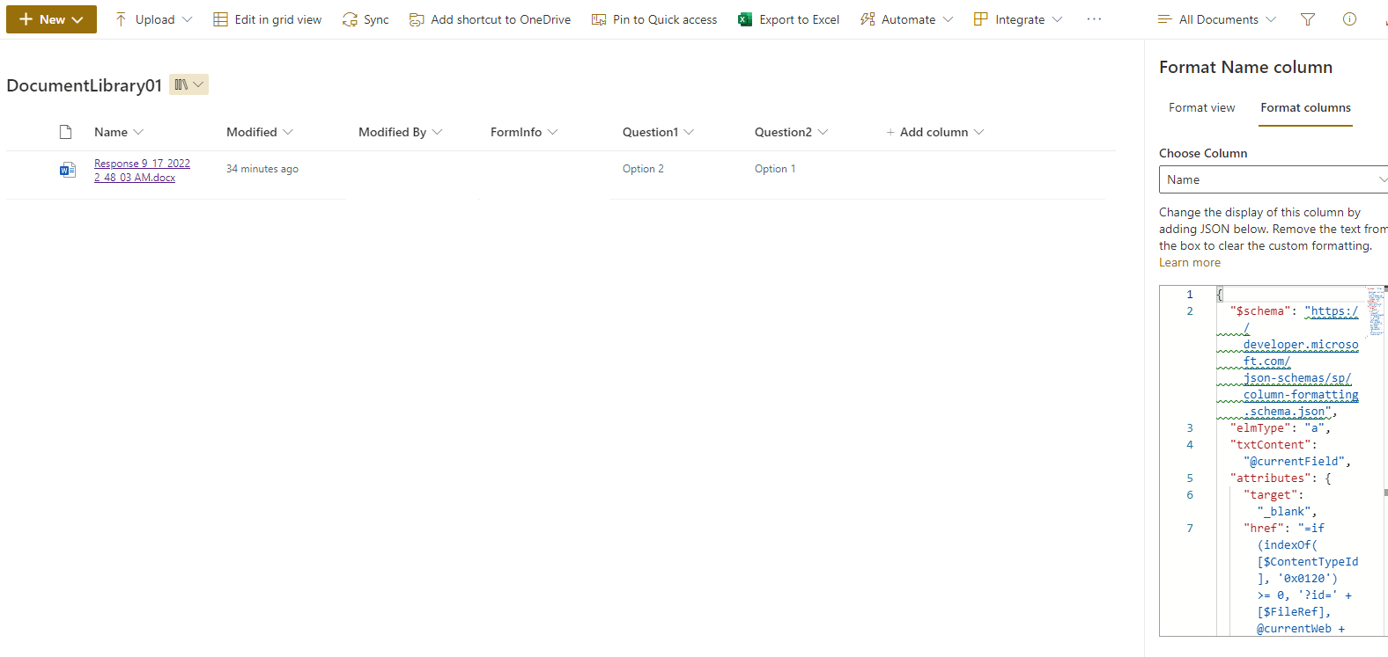Open the information details pane icon
This screenshot has width=1388, height=657.
[1349, 19]
